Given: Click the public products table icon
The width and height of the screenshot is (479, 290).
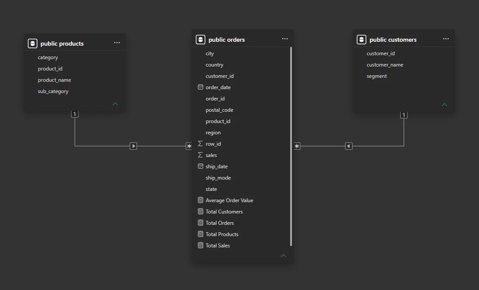Looking at the screenshot, I should pos(33,43).
